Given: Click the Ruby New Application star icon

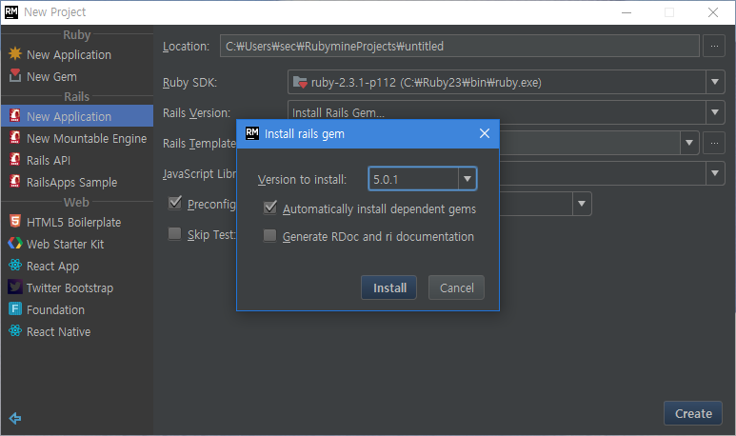Looking at the screenshot, I should click(15, 54).
